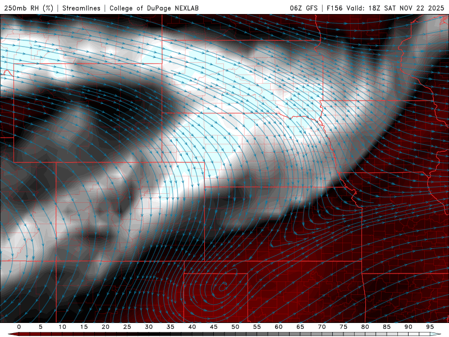Click the colorbar label "15"
449x337 pixels.
[x=84, y=327]
